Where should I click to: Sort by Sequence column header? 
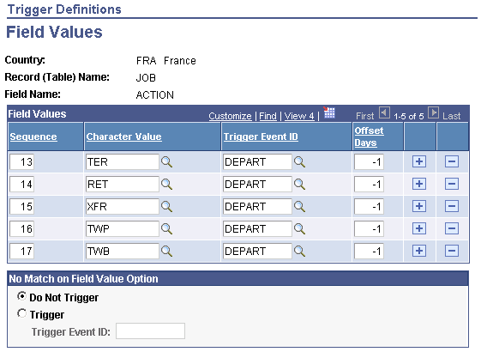point(33,137)
